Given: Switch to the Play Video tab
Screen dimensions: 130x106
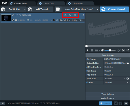Looking at the screenshot, I should click(78, 3).
